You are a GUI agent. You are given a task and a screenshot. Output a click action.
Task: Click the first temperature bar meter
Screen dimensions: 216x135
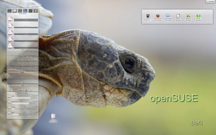26,20
